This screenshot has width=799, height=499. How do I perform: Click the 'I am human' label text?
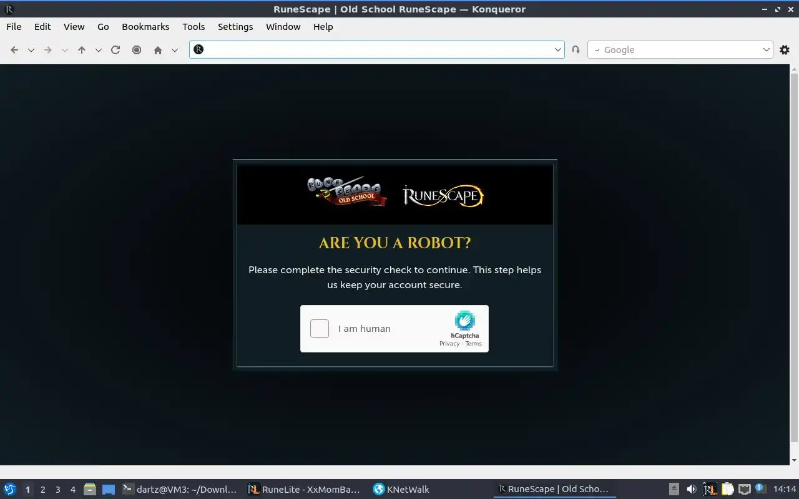click(365, 329)
